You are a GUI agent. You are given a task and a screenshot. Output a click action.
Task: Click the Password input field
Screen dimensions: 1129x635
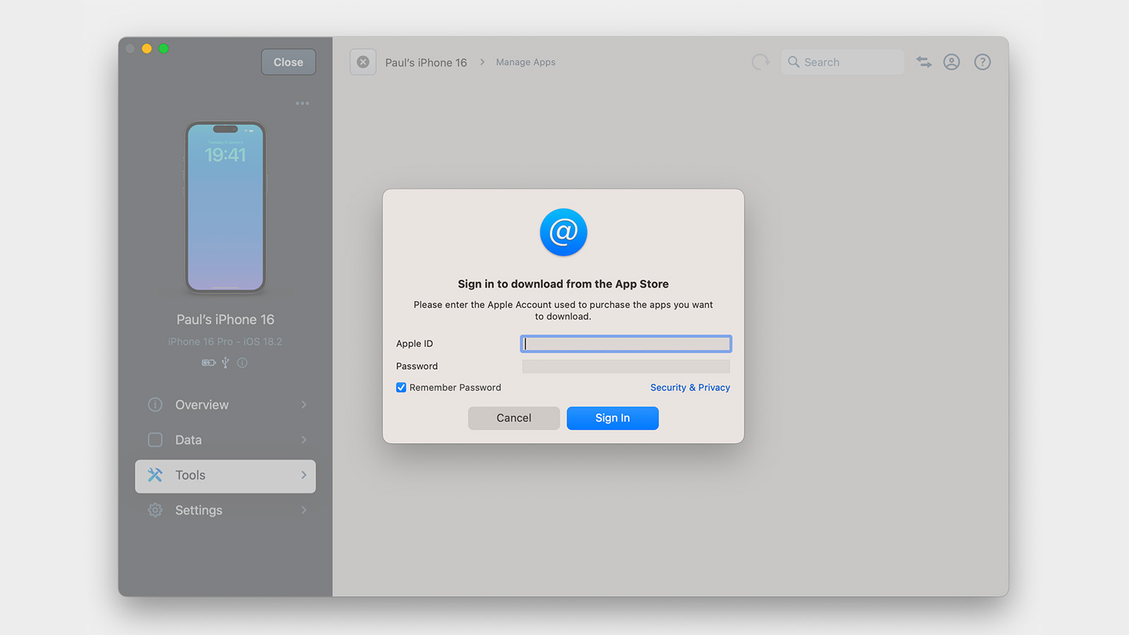626,366
